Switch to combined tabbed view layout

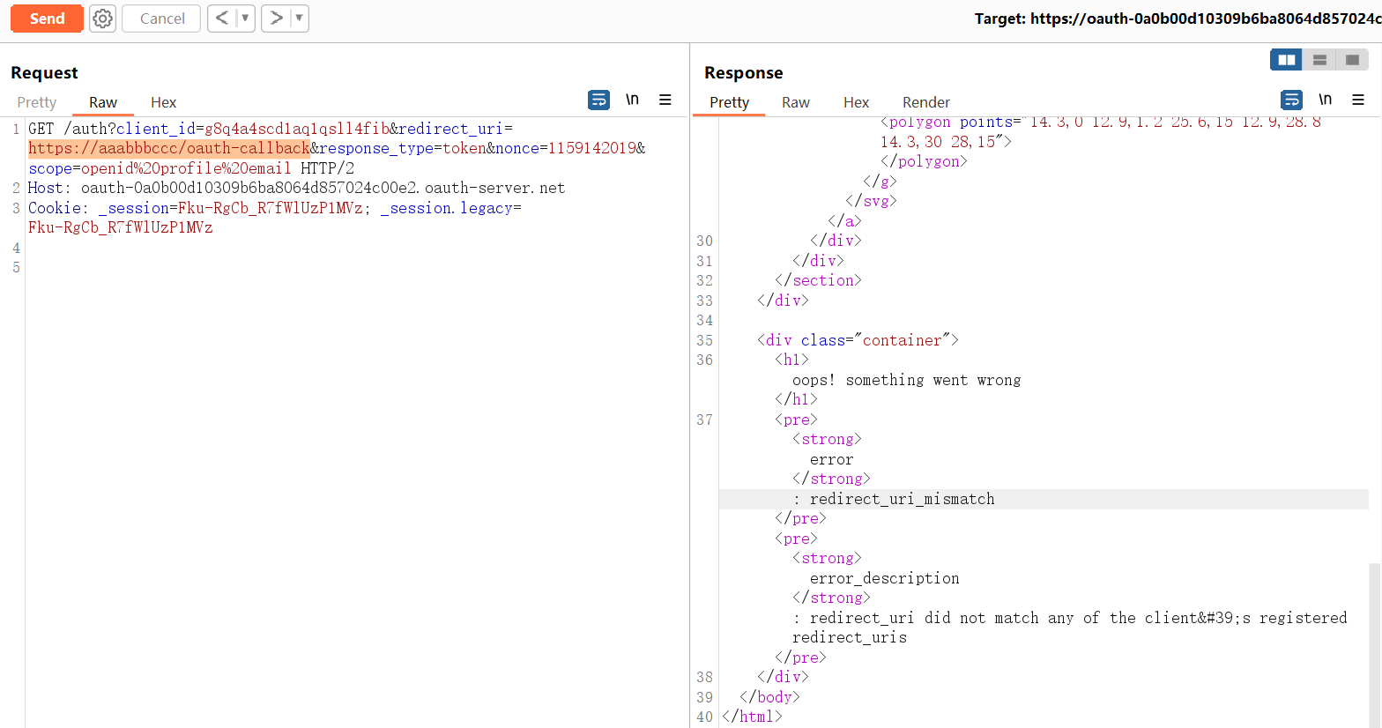1352,60
